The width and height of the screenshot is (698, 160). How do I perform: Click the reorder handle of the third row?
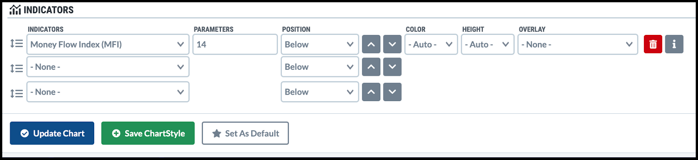tap(17, 93)
